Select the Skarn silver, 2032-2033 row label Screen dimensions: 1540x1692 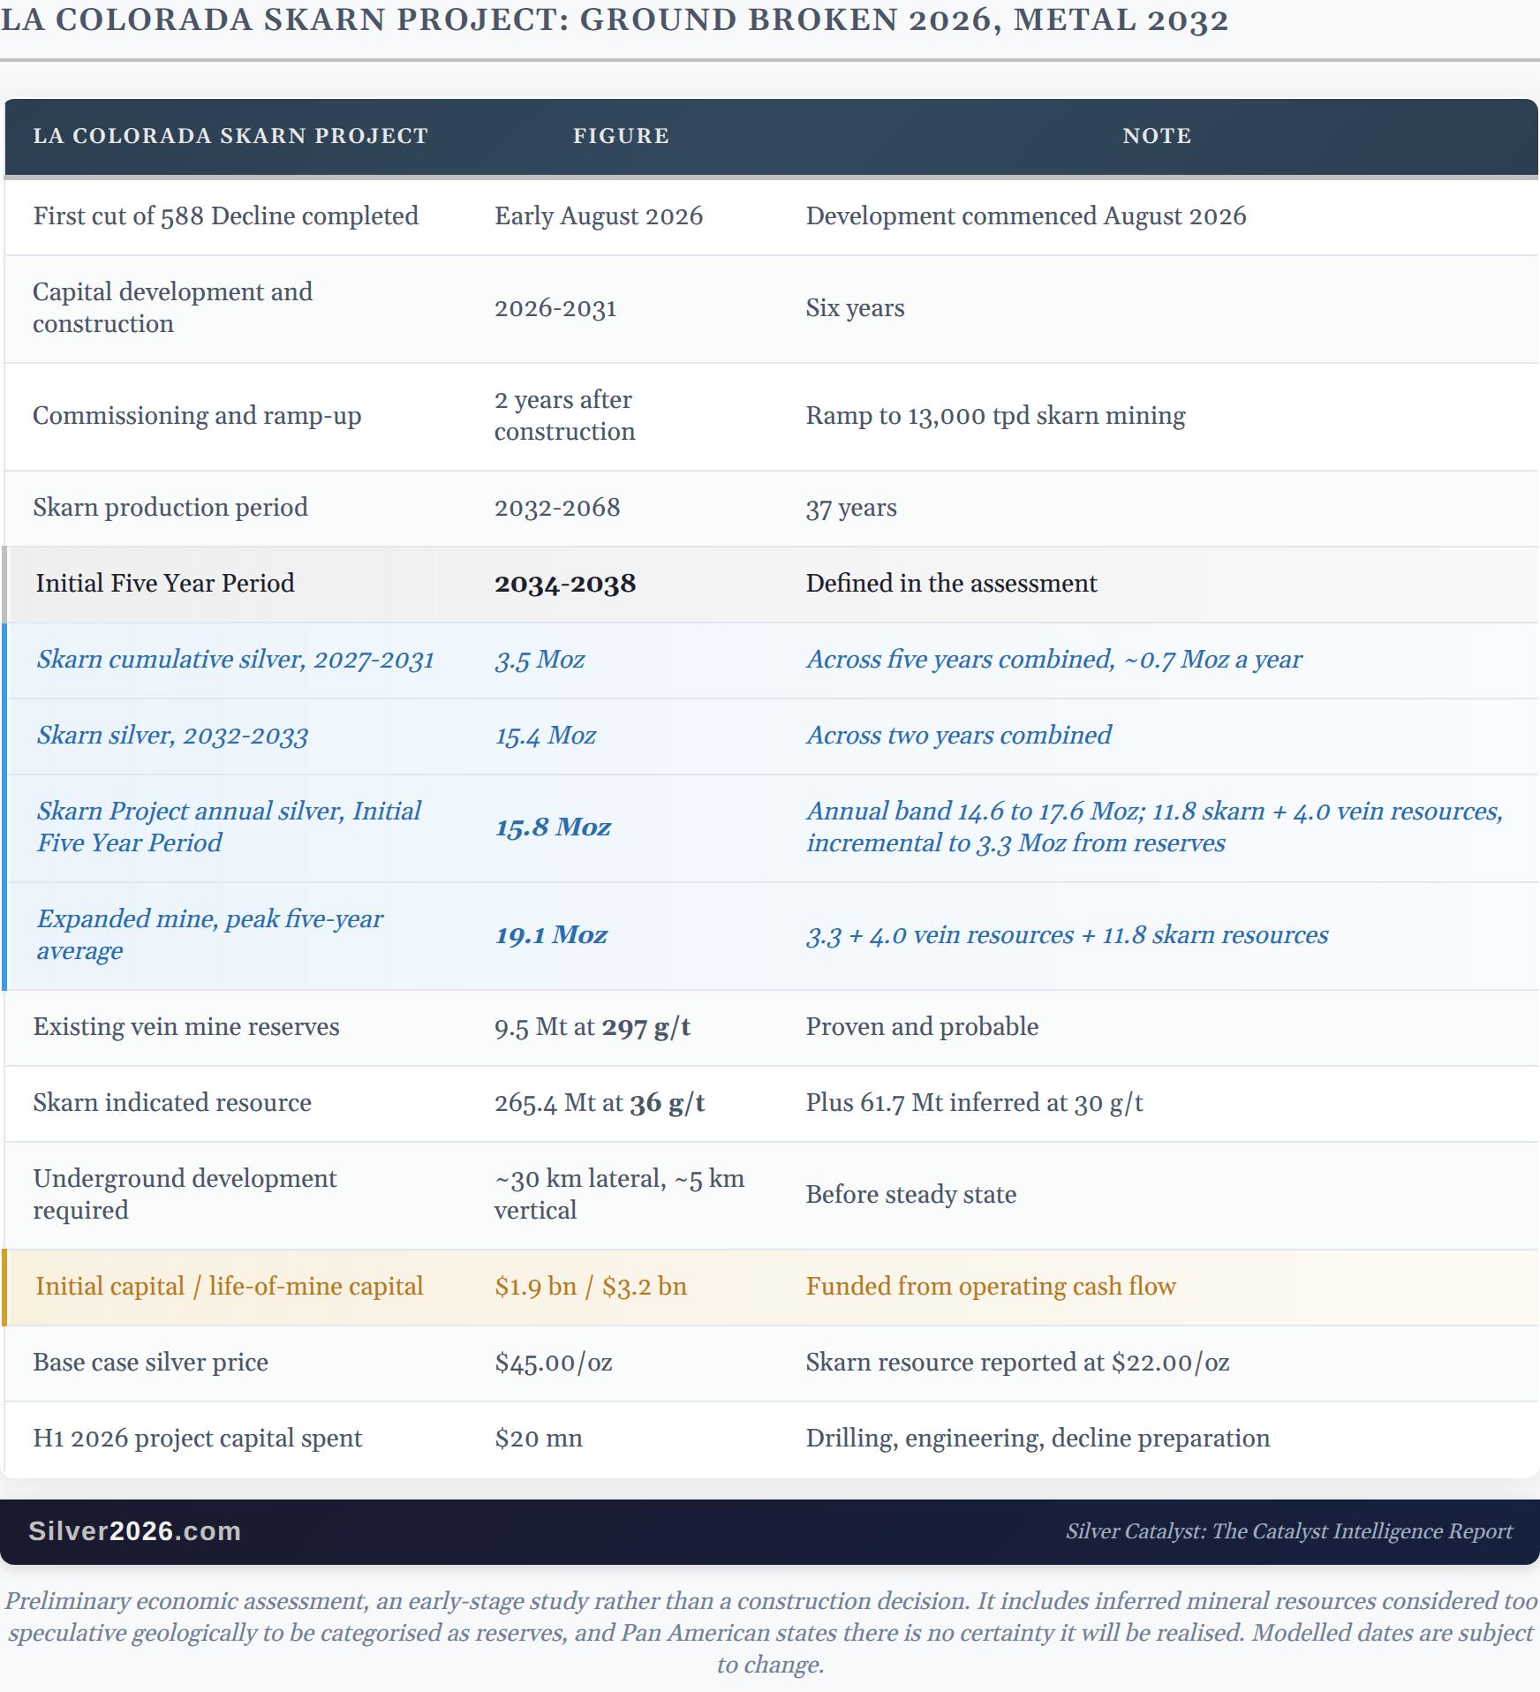coord(172,736)
